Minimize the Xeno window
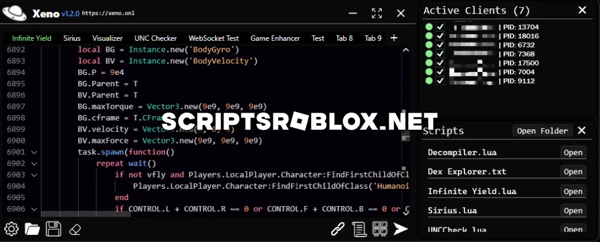The width and height of the screenshot is (600, 242). click(353, 14)
